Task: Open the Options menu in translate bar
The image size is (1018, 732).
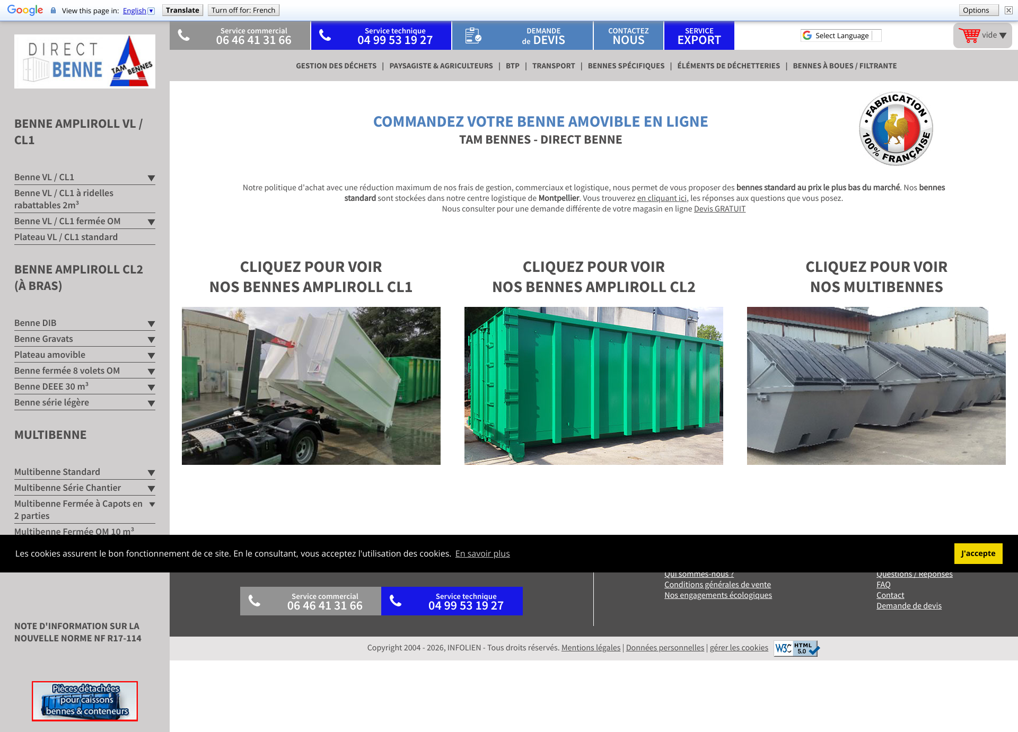Action: (x=979, y=10)
